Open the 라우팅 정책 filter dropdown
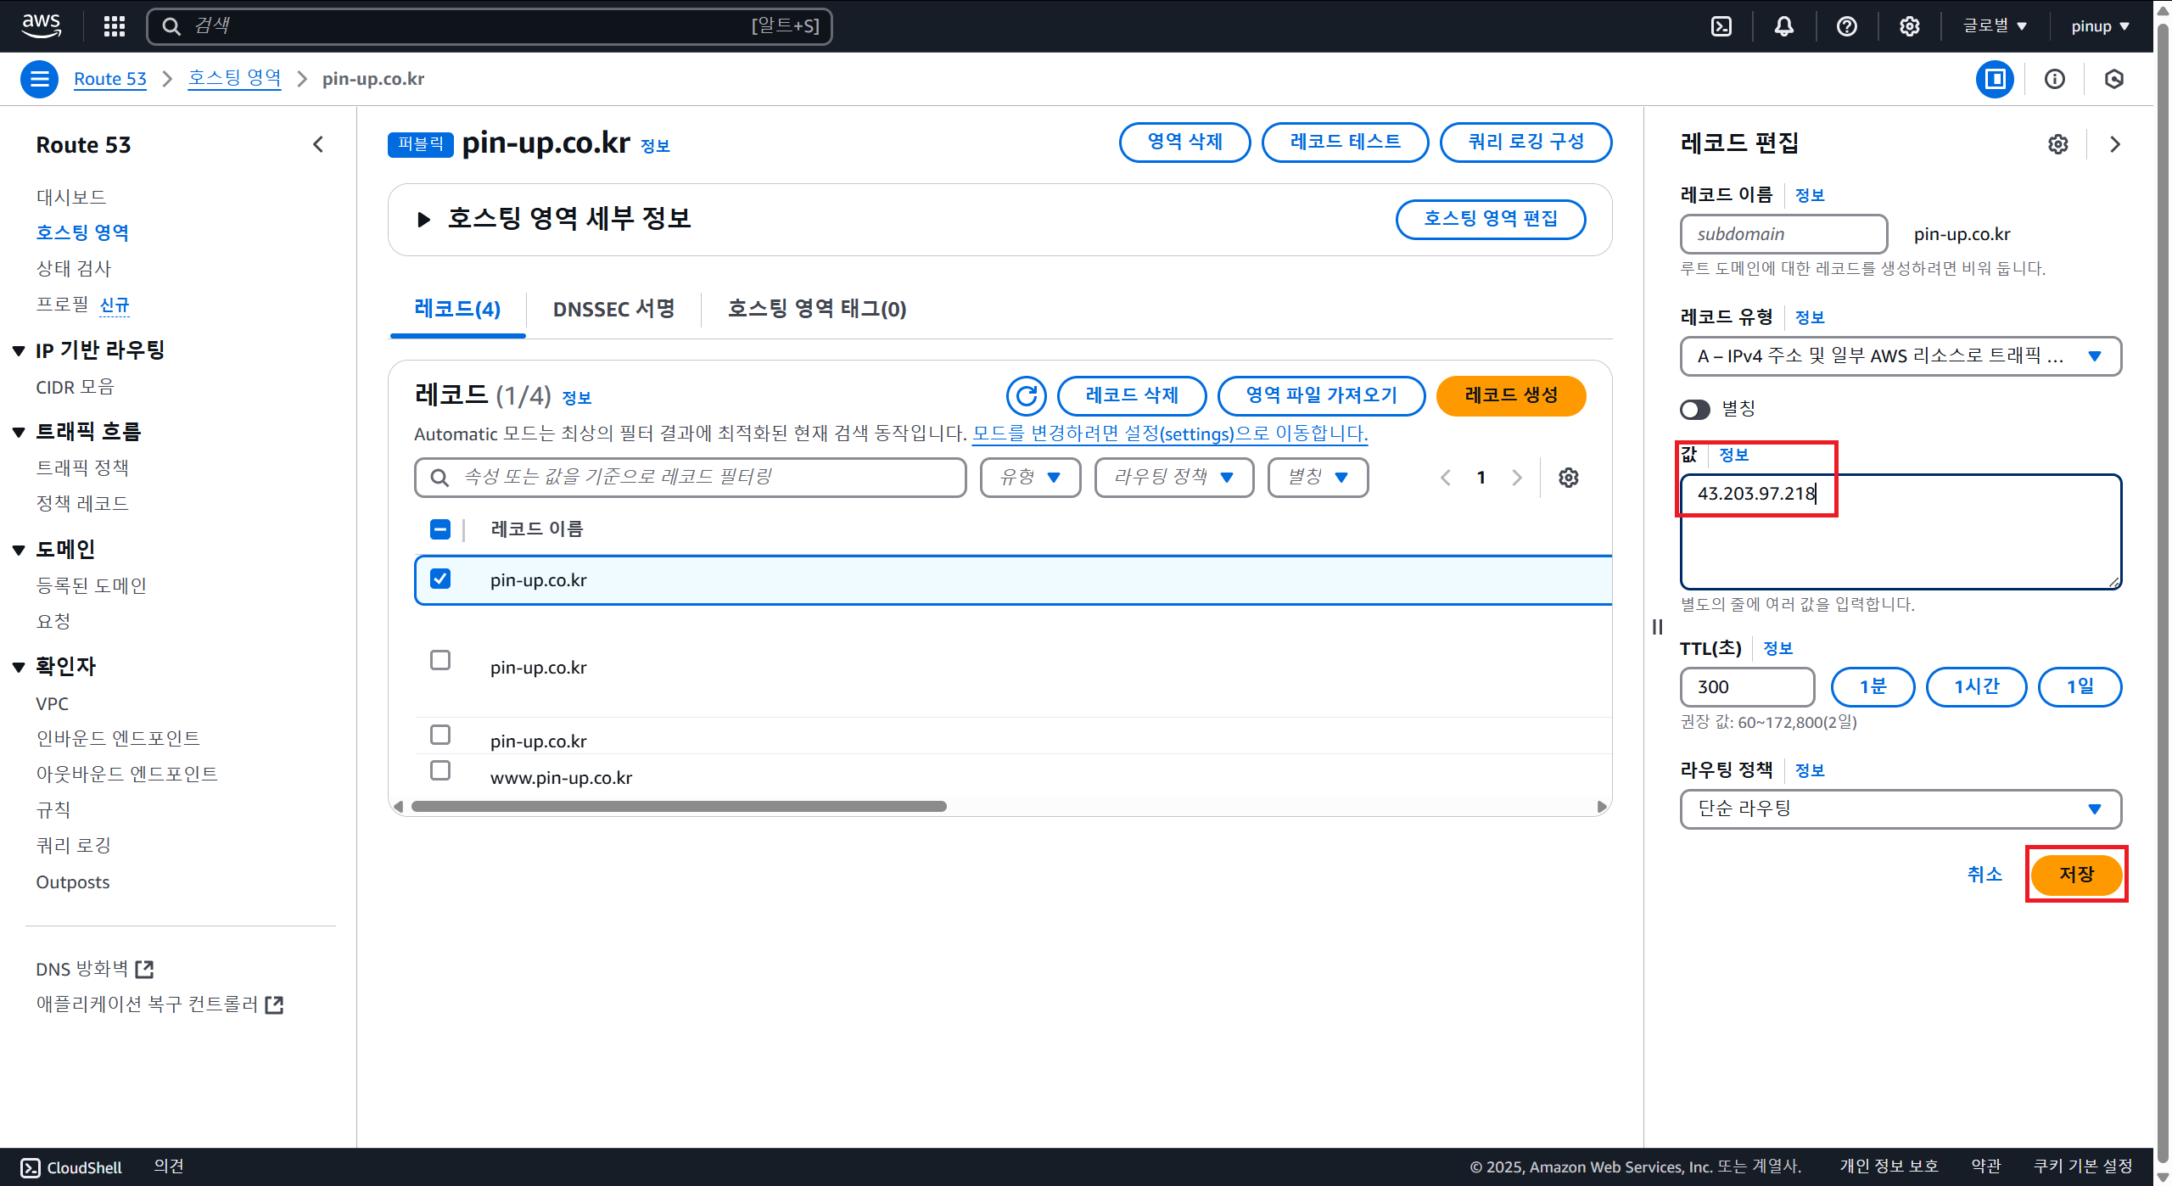2172x1186 pixels. click(x=1174, y=478)
